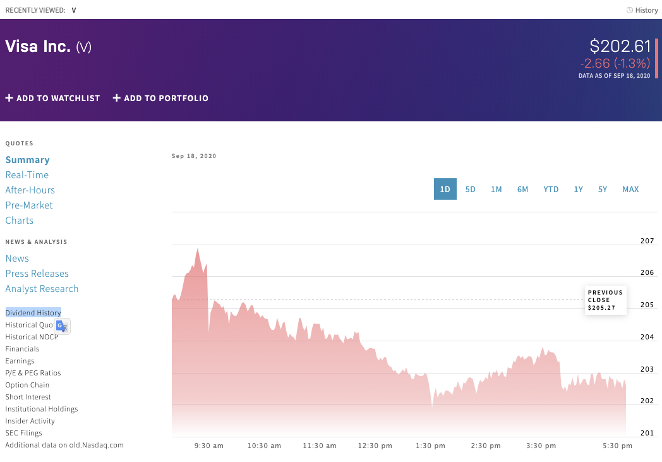Add Visa to watchlist
This screenshot has width=662, height=462.
(53, 98)
